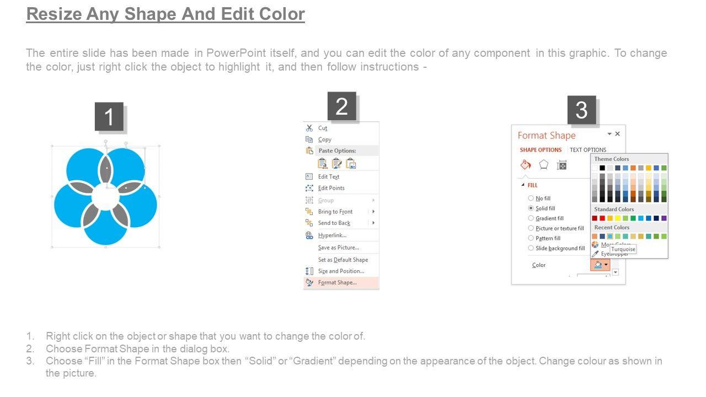Viewport: 706px width, 397px height.
Task: Pick the Eyedropper tool icon
Action: click(595, 254)
